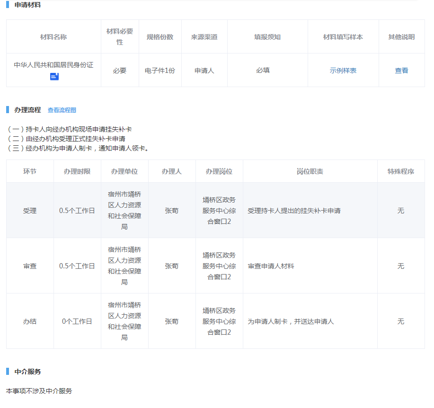
Task: Click the 申请材料 section heading
Action: pyautogui.click(x=27, y=5)
